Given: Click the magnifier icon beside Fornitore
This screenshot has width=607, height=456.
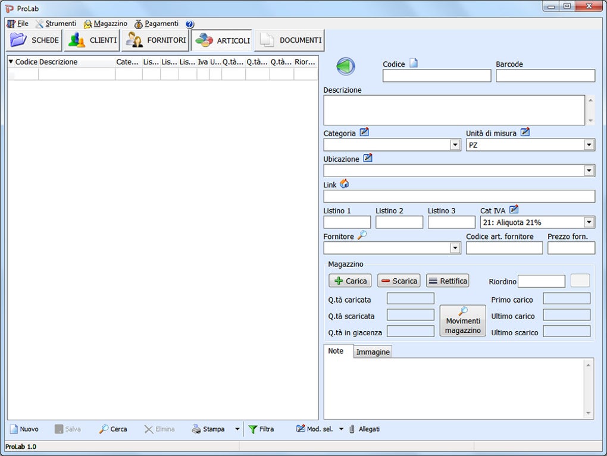Looking at the screenshot, I should click(x=362, y=235).
